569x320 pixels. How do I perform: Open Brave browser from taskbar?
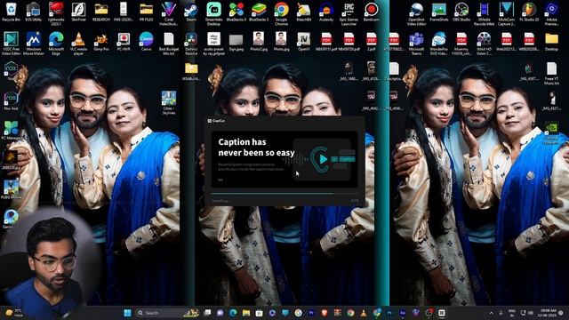[x=325, y=313]
